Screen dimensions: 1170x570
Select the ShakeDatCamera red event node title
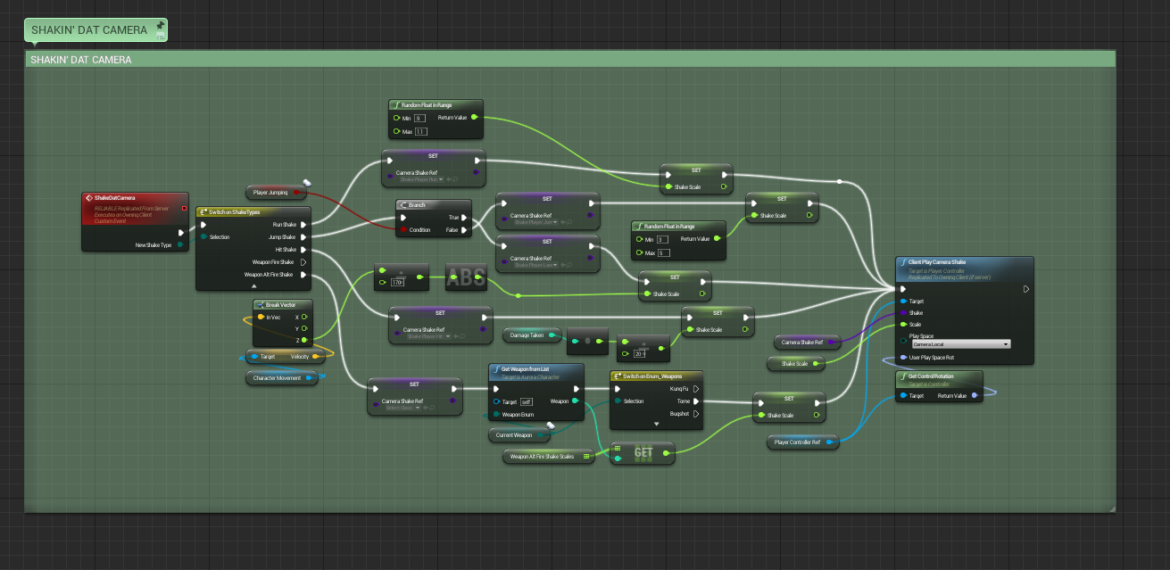115,197
